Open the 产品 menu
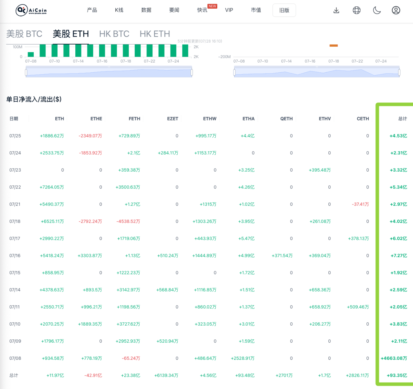The image size is (413, 389). click(x=92, y=10)
